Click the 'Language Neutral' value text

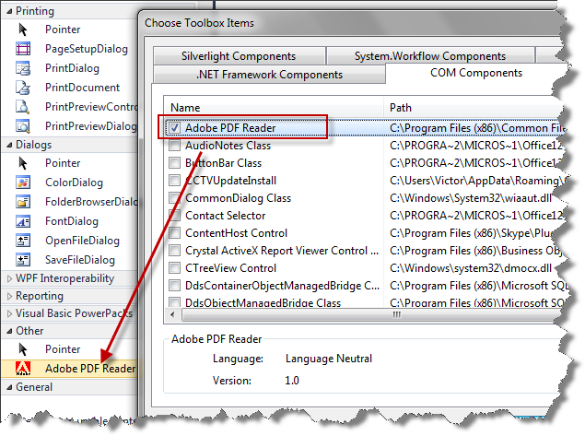click(329, 359)
